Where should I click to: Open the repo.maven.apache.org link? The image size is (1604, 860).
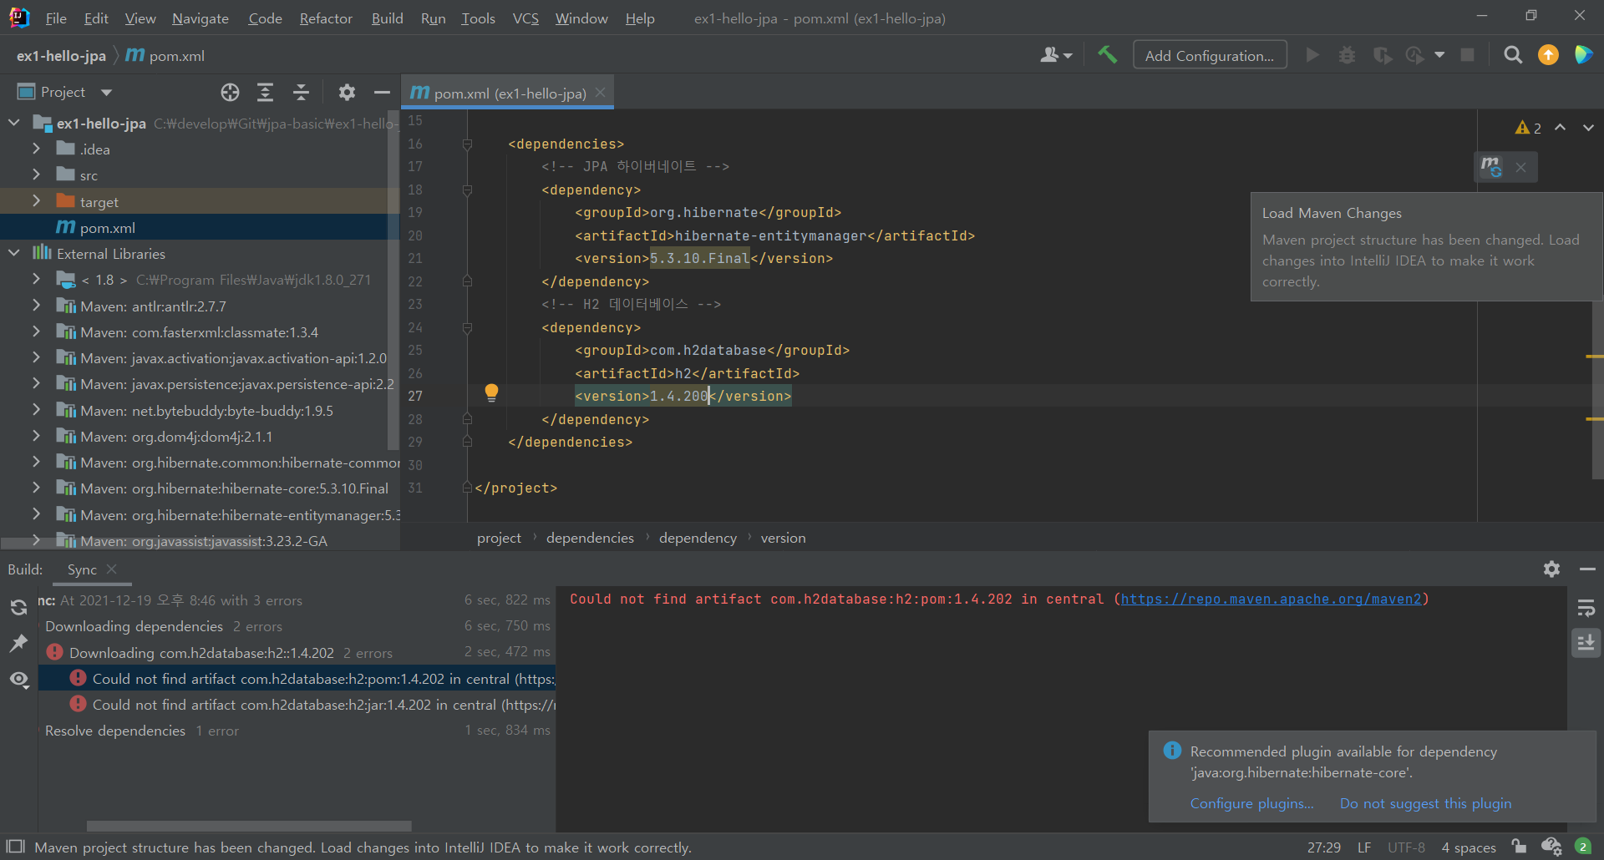point(1271,599)
